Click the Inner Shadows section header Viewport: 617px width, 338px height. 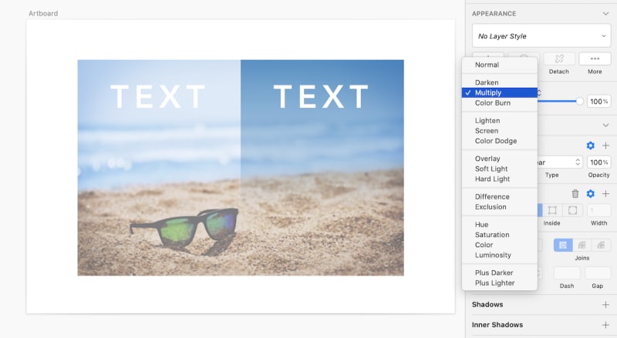pyautogui.click(x=497, y=325)
